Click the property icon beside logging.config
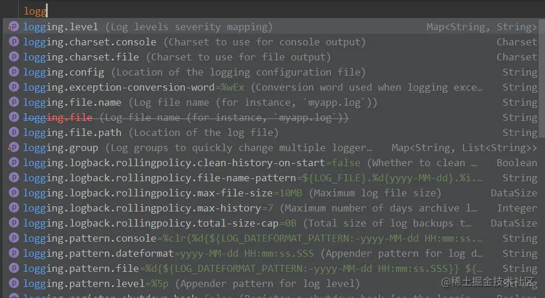This screenshot has height=298, width=545. click(13, 72)
